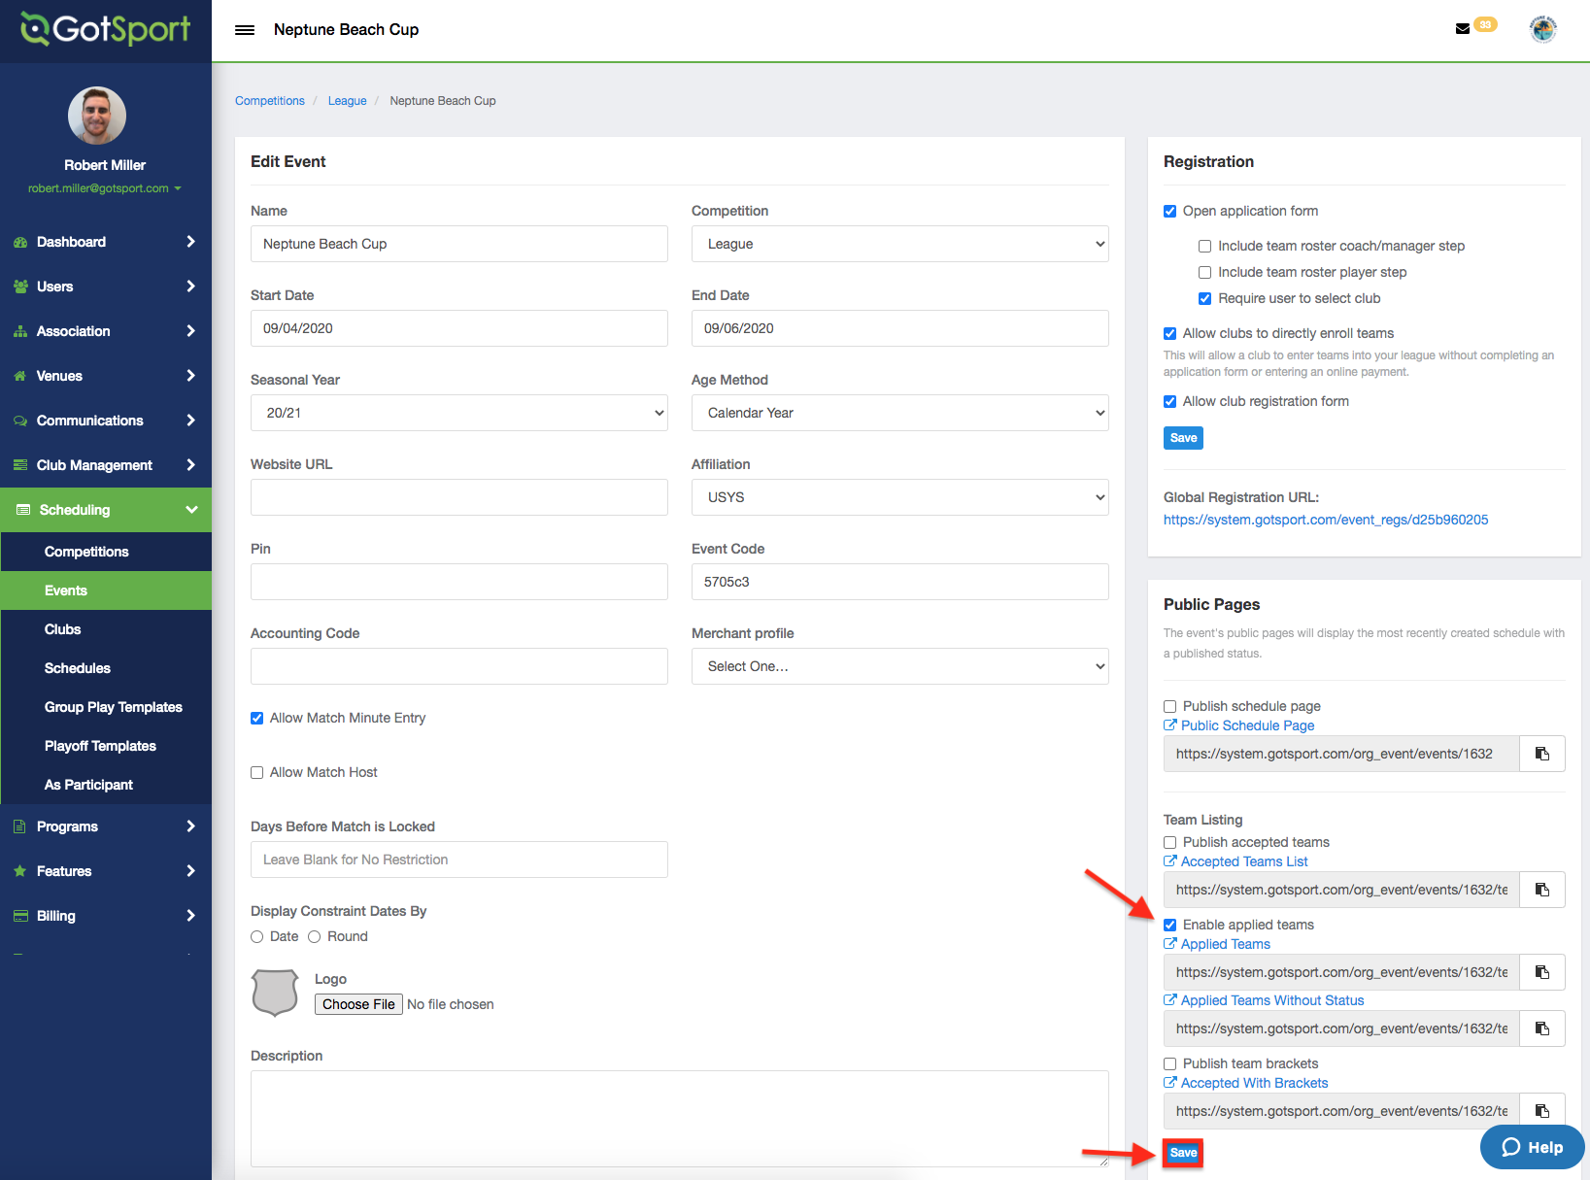Image resolution: width=1590 pixels, height=1180 pixels.
Task: Collapse the Scheduling menu chevron
Action: [x=191, y=510]
